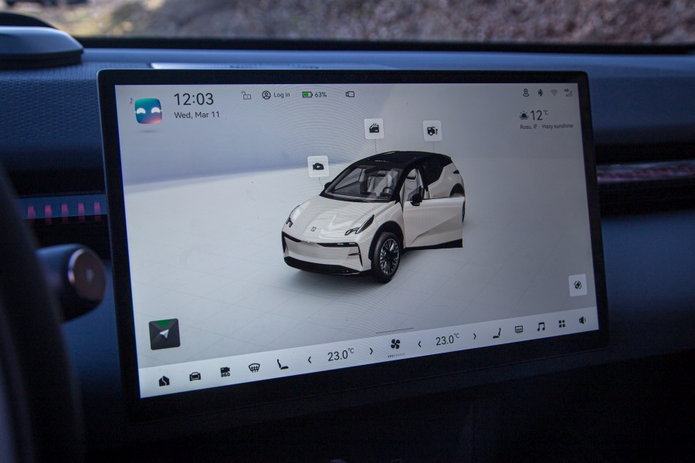Open vehicle settings car icon
Image resolution: width=695 pixels, height=463 pixels.
(195, 376)
